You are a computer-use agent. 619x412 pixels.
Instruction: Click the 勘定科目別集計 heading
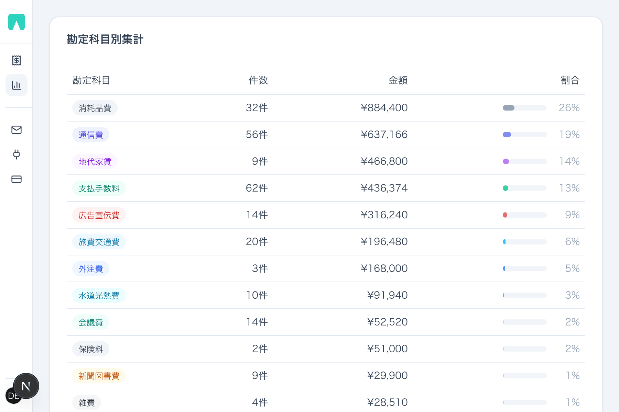pyautogui.click(x=105, y=40)
